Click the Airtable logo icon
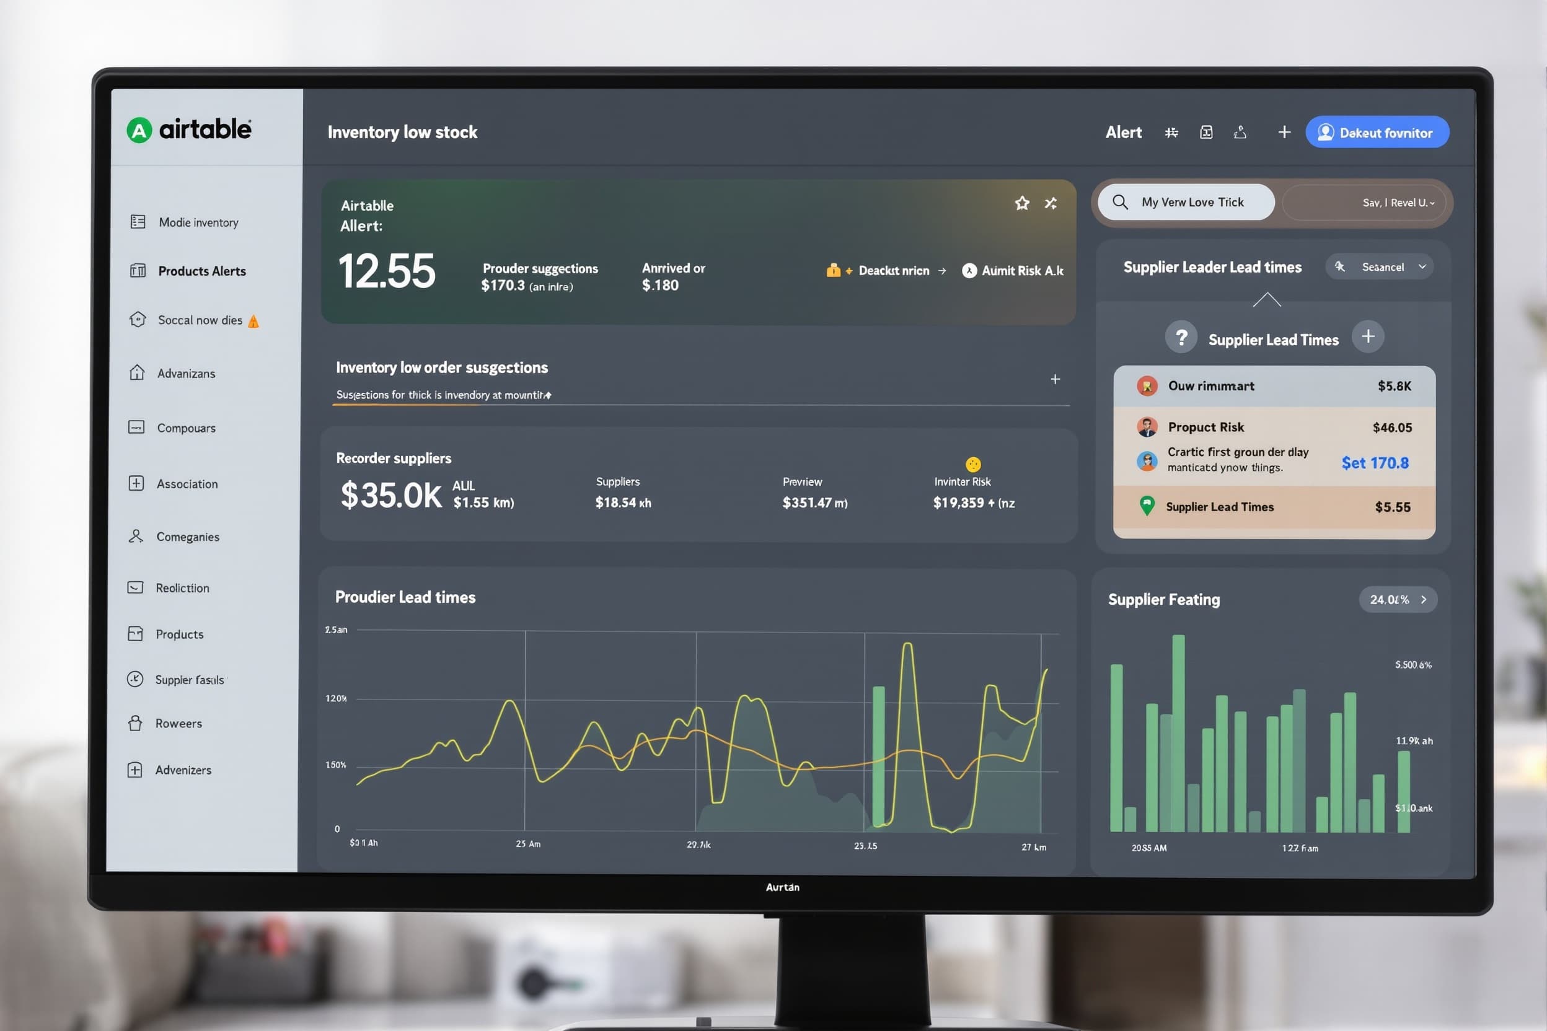 [x=139, y=130]
